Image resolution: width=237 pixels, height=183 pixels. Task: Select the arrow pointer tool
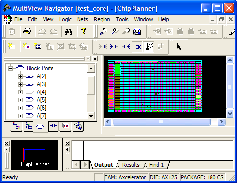(179, 47)
